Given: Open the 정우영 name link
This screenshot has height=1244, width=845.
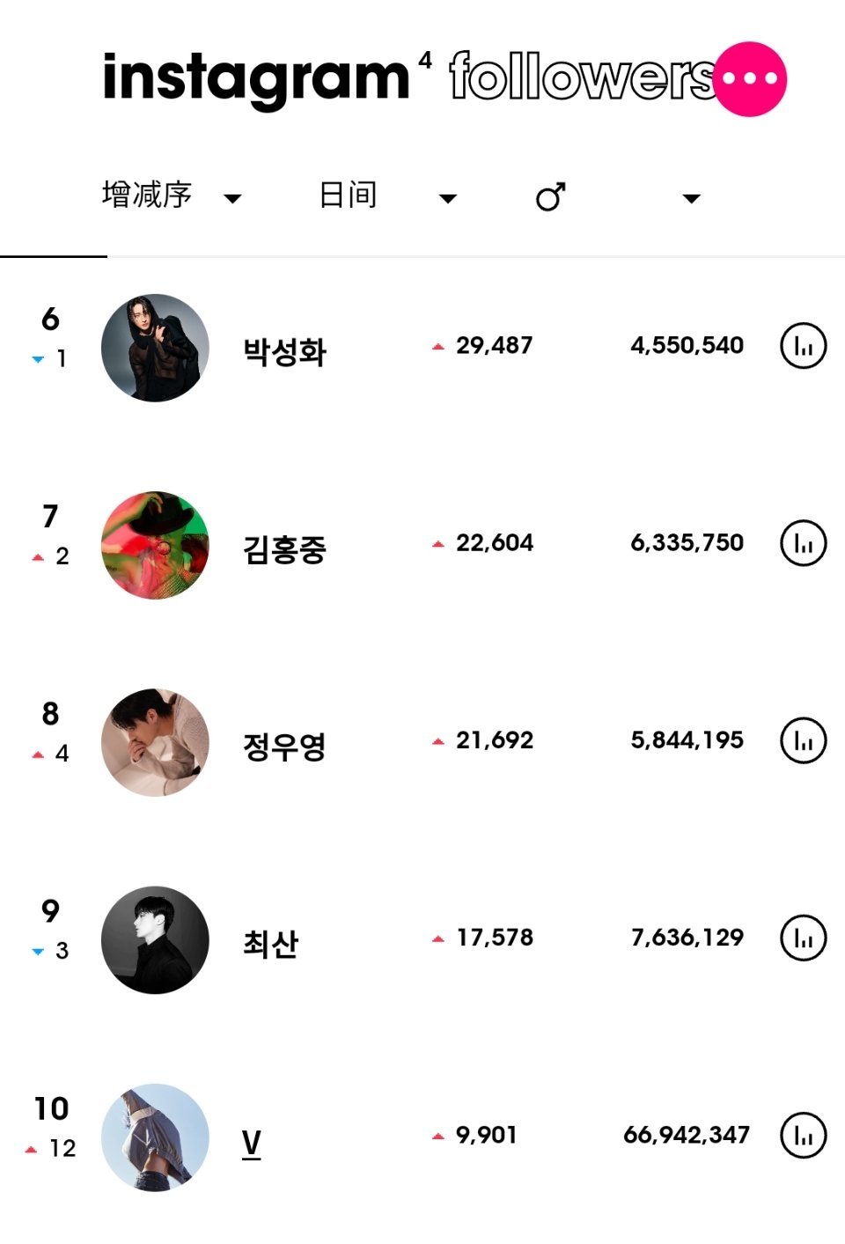Looking at the screenshot, I should (x=285, y=747).
